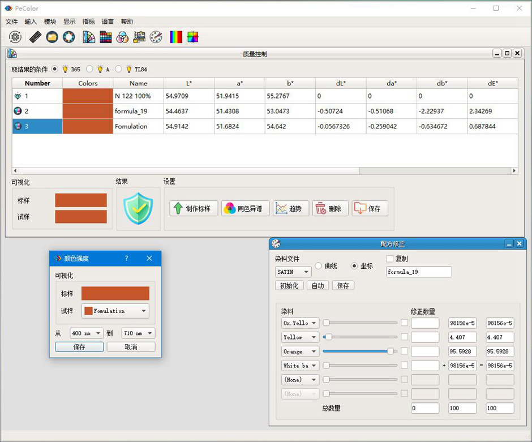The width and height of the screenshot is (532, 442).
Task: Click the settings gear toolbar icon
Action: point(15,37)
